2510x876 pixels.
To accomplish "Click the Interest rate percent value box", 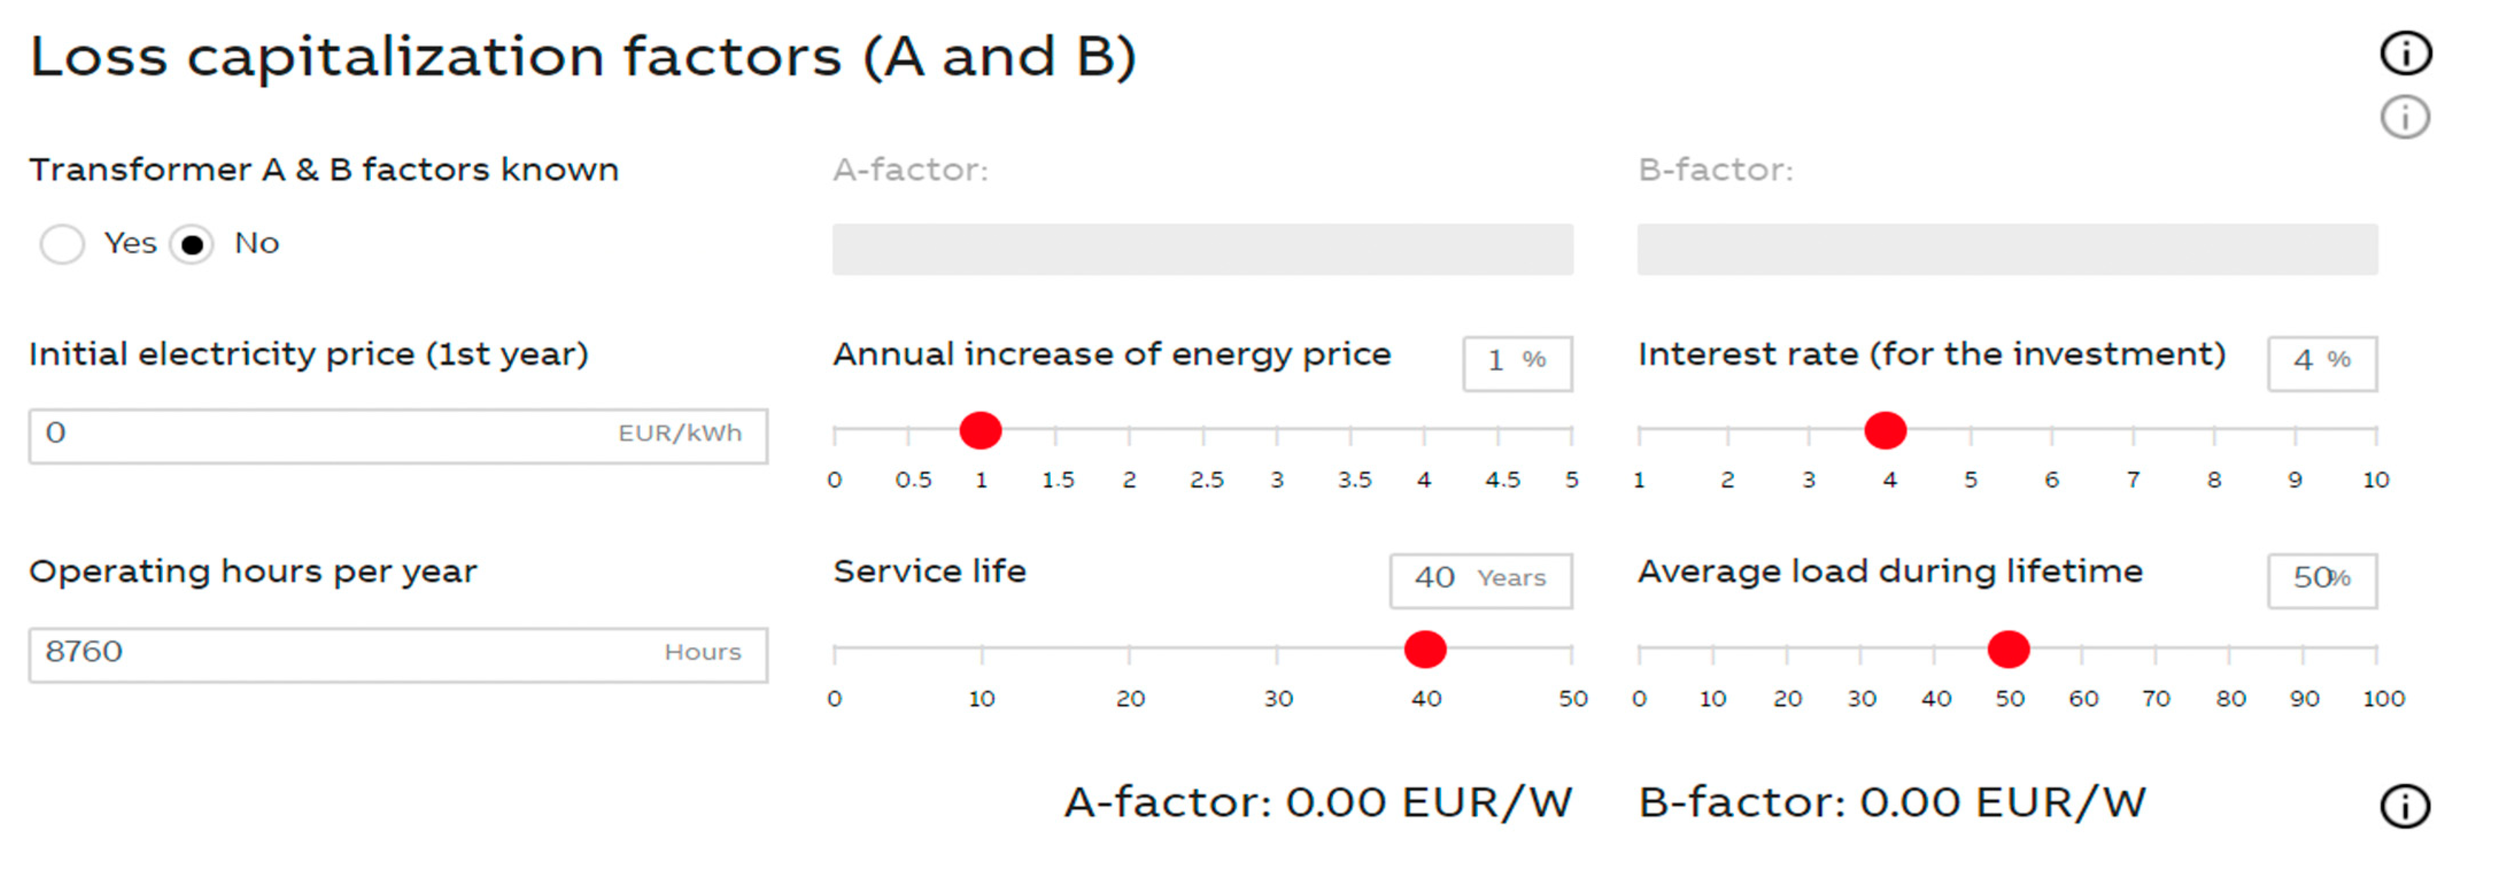I will pos(2321,362).
